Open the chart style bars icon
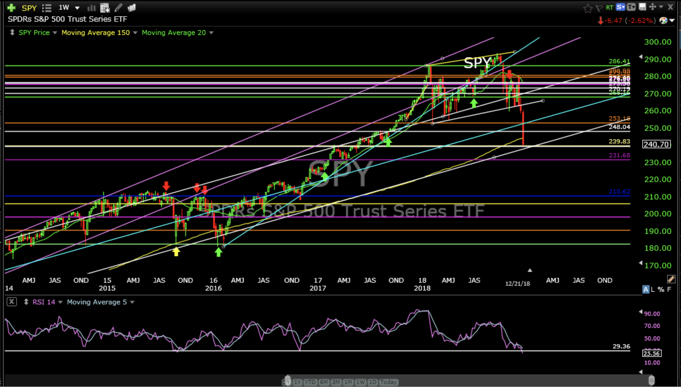 click(x=91, y=8)
